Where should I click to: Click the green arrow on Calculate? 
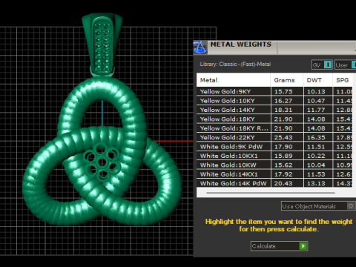tap(303, 246)
